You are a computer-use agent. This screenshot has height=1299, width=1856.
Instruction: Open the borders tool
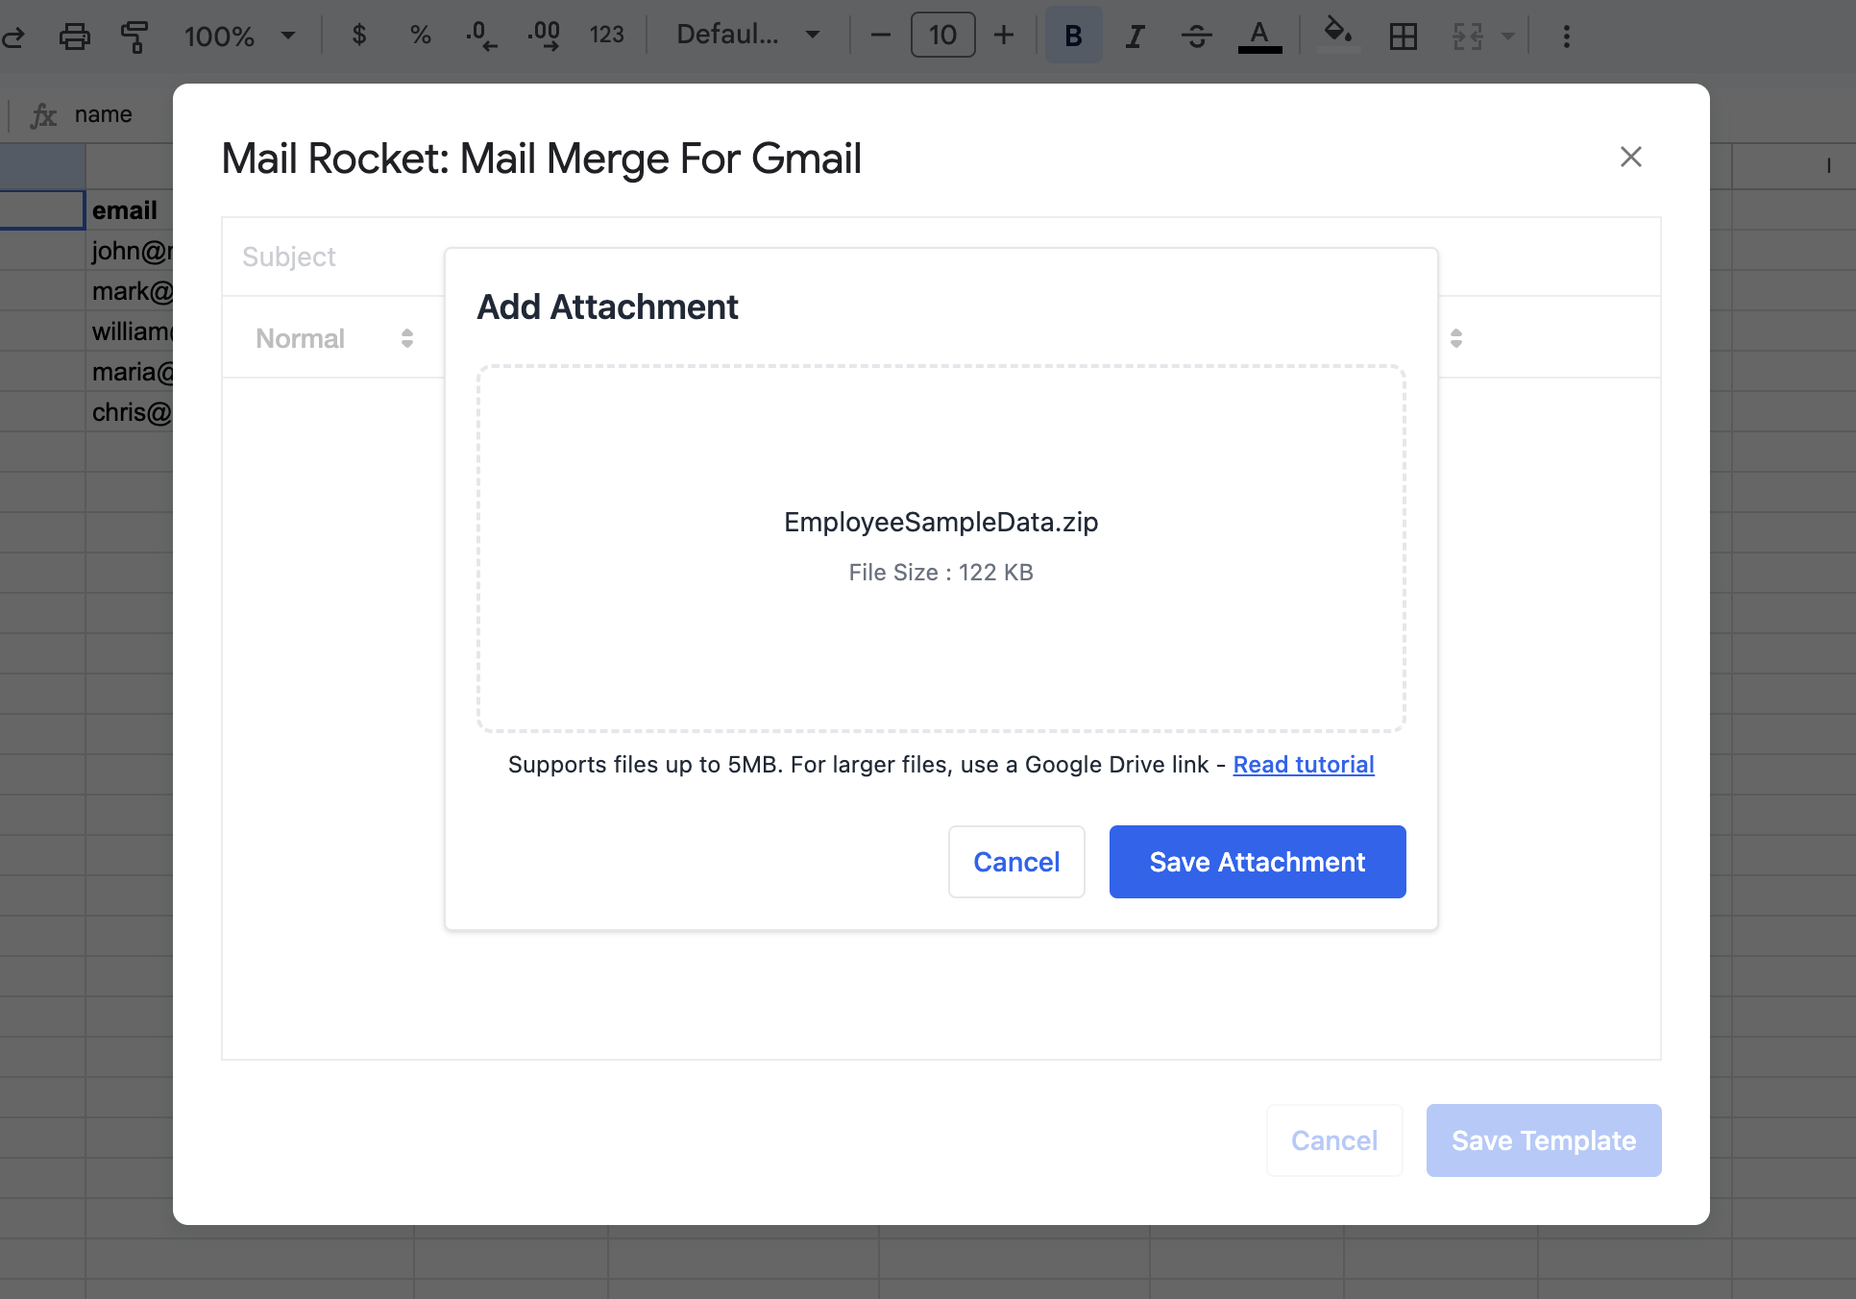tap(1403, 37)
